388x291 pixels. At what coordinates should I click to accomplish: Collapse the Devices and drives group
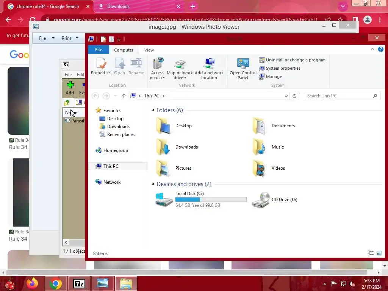pos(153,184)
